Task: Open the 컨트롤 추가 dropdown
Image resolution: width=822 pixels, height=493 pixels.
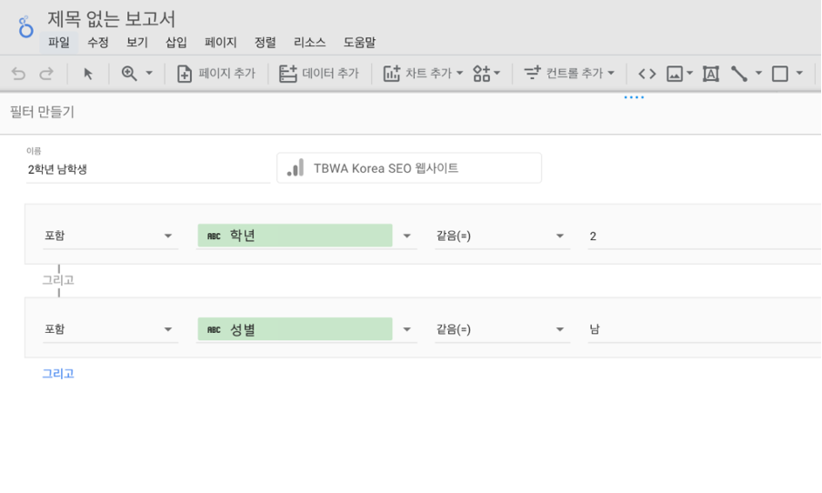Action: point(569,74)
